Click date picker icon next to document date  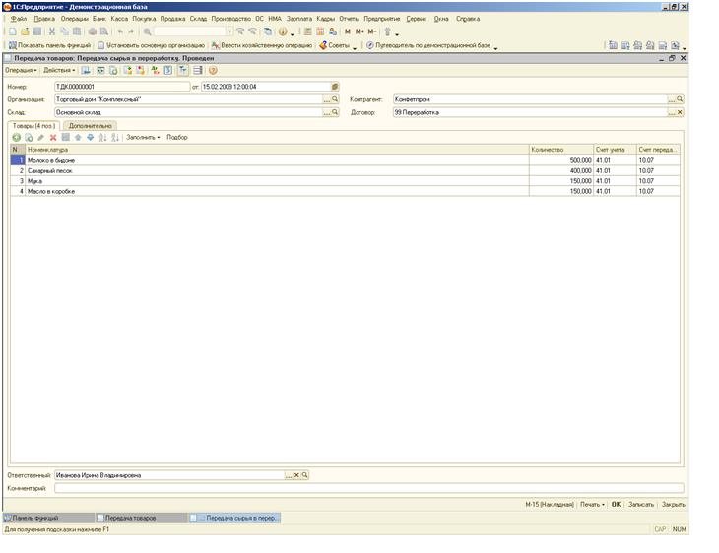click(335, 87)
